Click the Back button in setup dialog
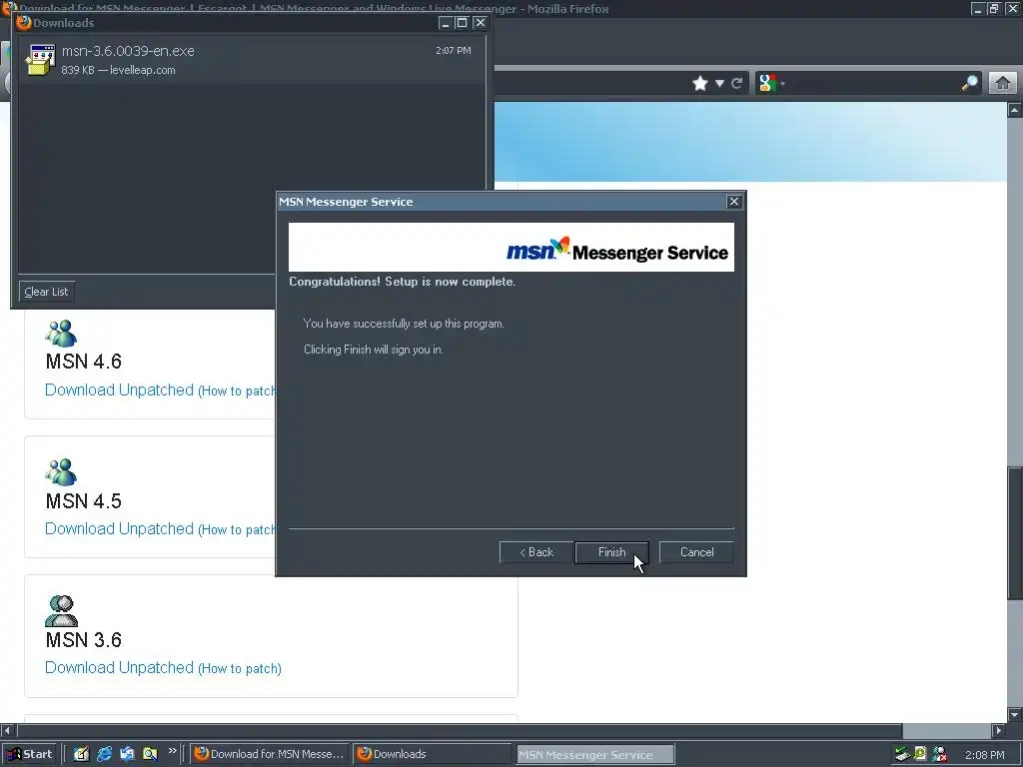Screen dimensions: 1023x767 pos(536,552)
